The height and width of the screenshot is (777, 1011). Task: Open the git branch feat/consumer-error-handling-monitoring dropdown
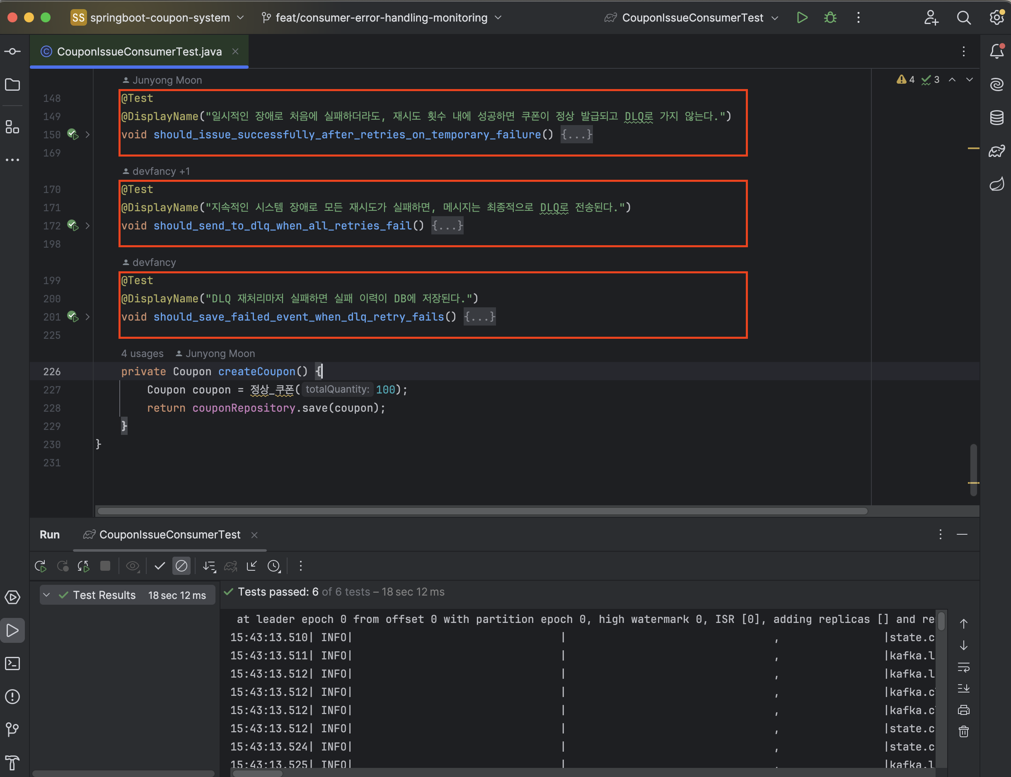point(381,17)
